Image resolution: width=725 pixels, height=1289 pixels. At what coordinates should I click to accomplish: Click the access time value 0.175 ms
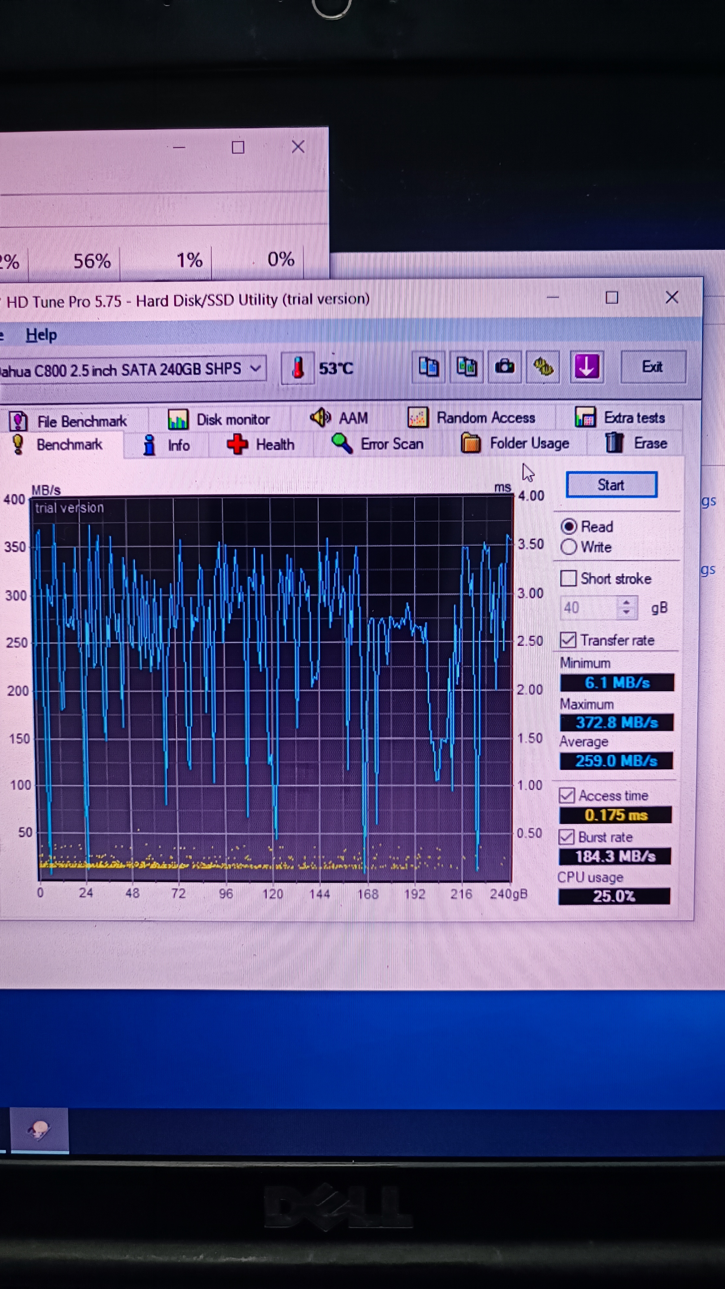click(x=616, y=815)
